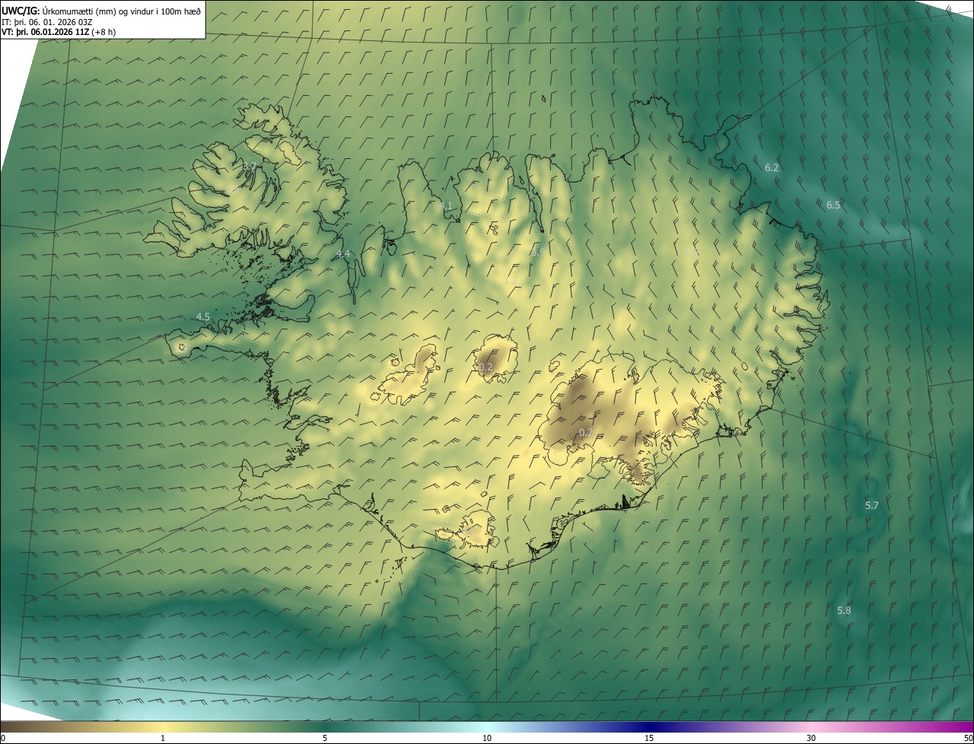This screenshot has width=974, height=744.
Task: Click the 4.4 value label on the map
Action: coord(343,253)
